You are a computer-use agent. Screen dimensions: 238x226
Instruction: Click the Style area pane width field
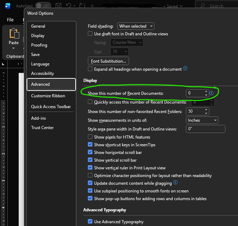point(205,129)
